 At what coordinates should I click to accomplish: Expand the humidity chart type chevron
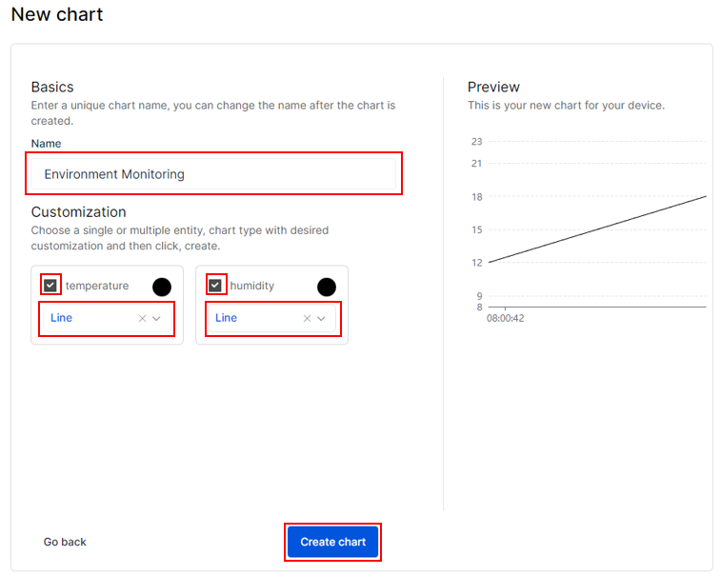[x=322, y=318]
